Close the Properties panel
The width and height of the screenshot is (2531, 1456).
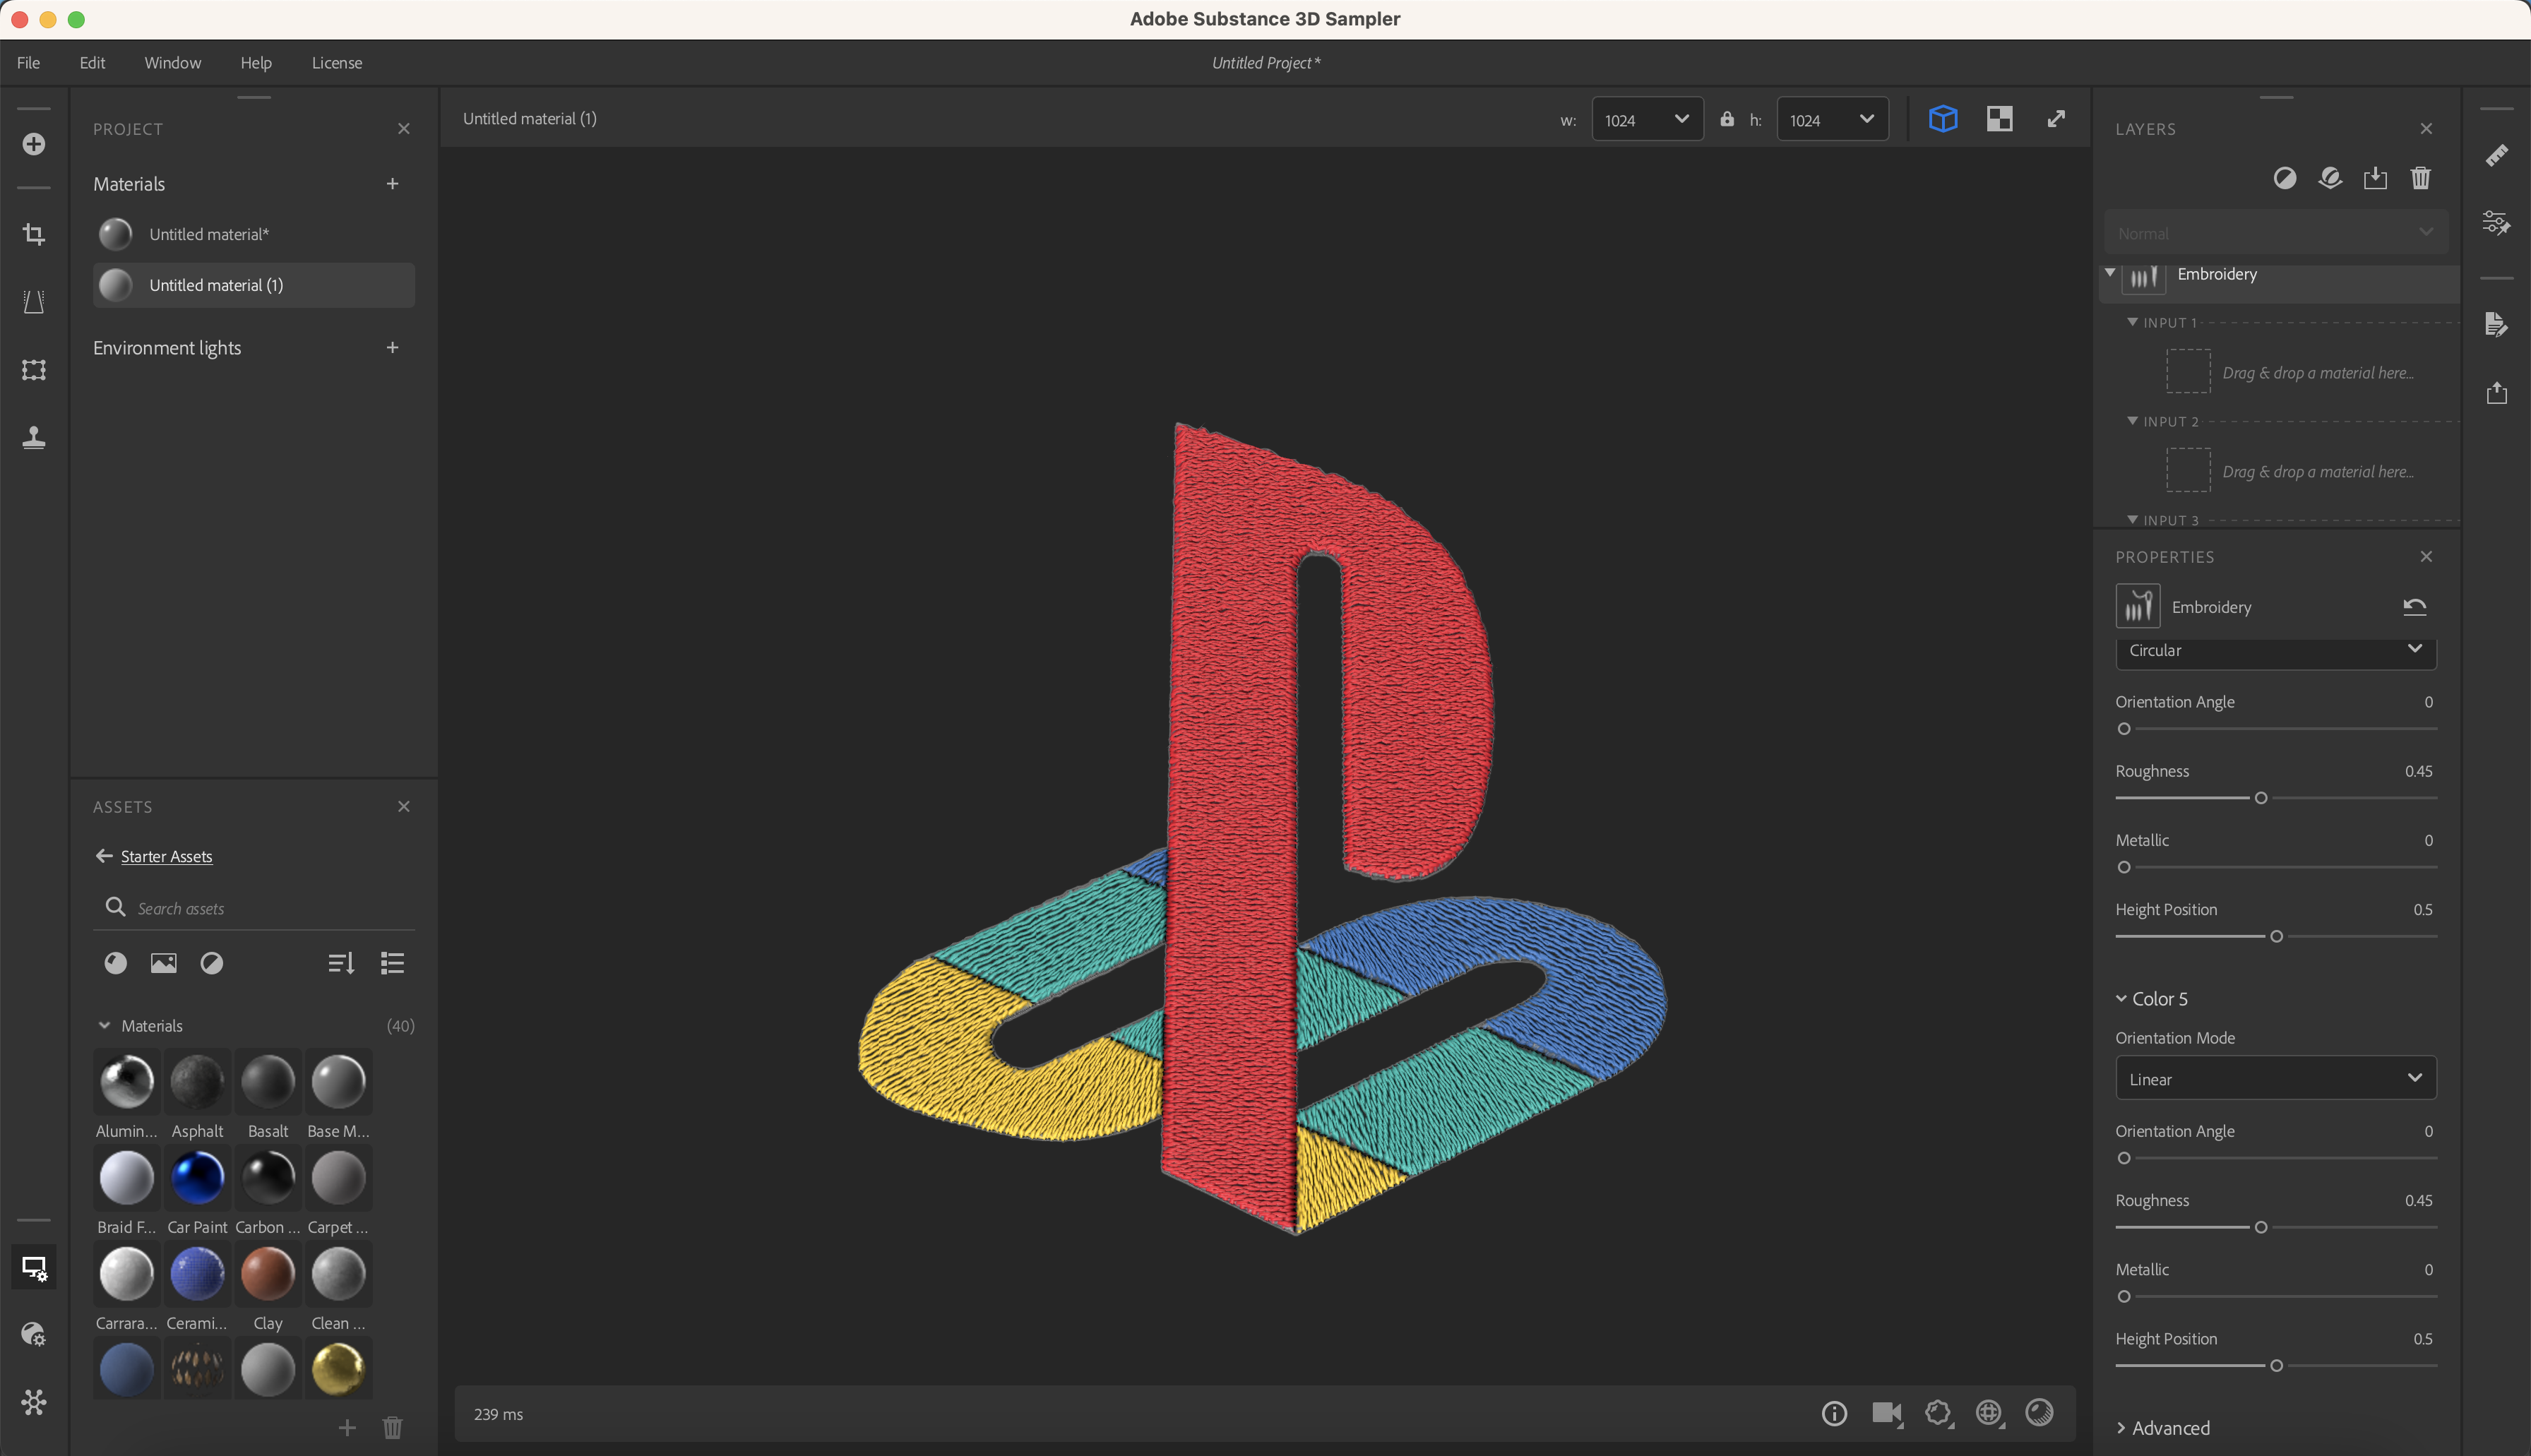2426,557
